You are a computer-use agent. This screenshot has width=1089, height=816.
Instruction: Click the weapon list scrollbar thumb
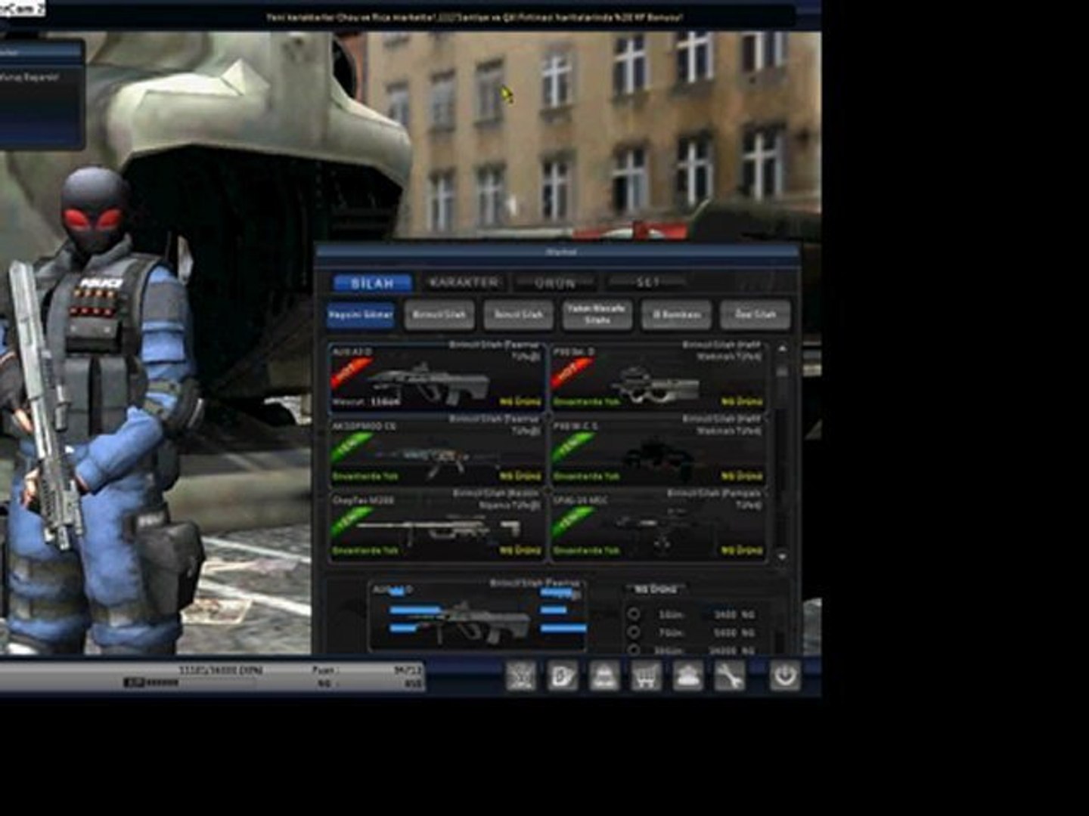pyautogui.click(x=782, y=372)
